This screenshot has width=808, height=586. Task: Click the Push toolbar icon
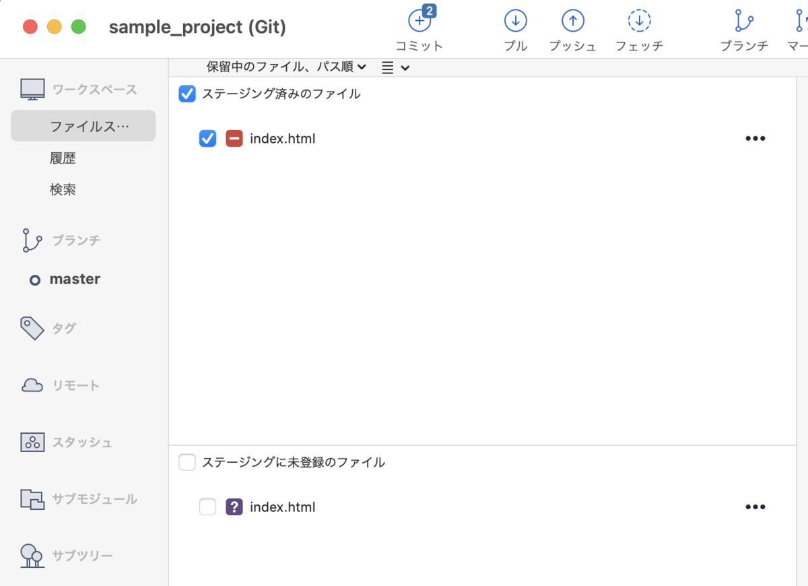572,20
